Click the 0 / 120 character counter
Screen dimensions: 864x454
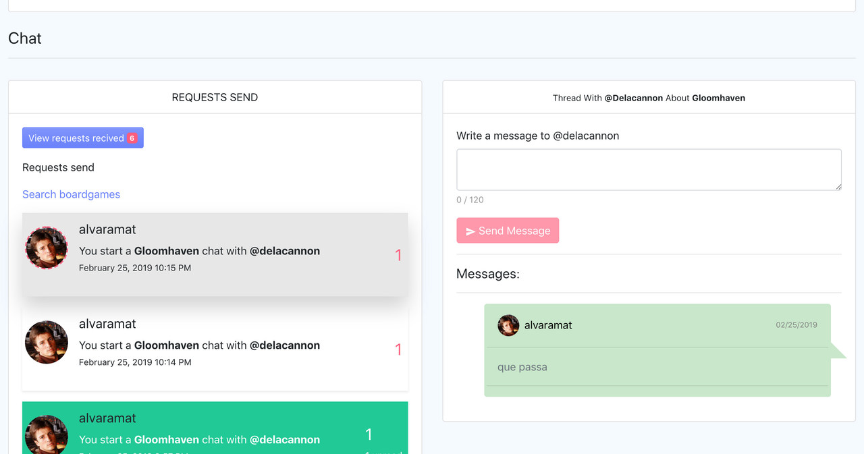click(470, 200)
